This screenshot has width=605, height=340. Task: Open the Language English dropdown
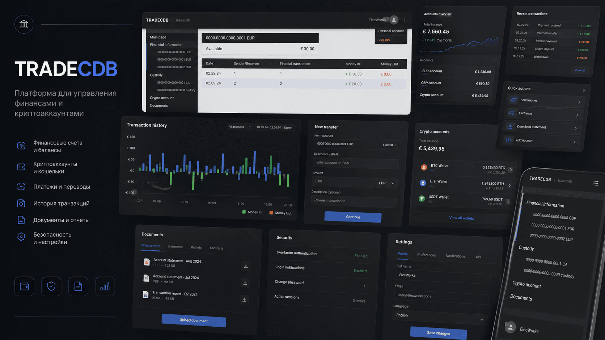tap(440, 317)
